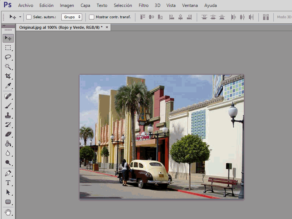The image size is (292, 219).
Task: Distribute horizontal centers in options bar
Action: point(242,17)
